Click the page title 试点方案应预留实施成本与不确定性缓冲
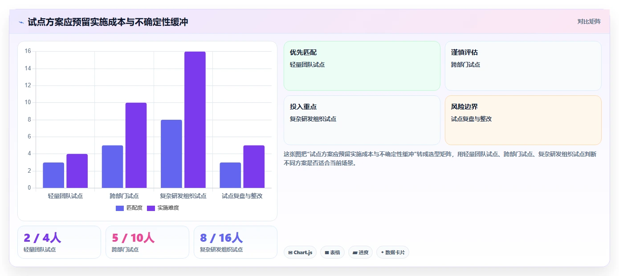The width and height of the screenshot is (619, 276). tap(108, 22)
